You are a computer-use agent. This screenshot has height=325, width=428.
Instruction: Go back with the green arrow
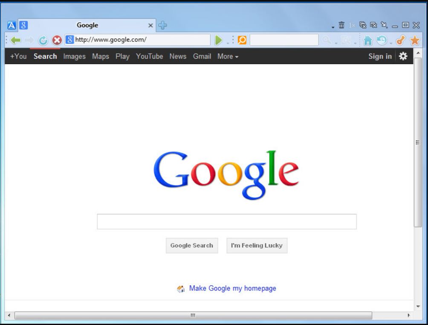15,41
